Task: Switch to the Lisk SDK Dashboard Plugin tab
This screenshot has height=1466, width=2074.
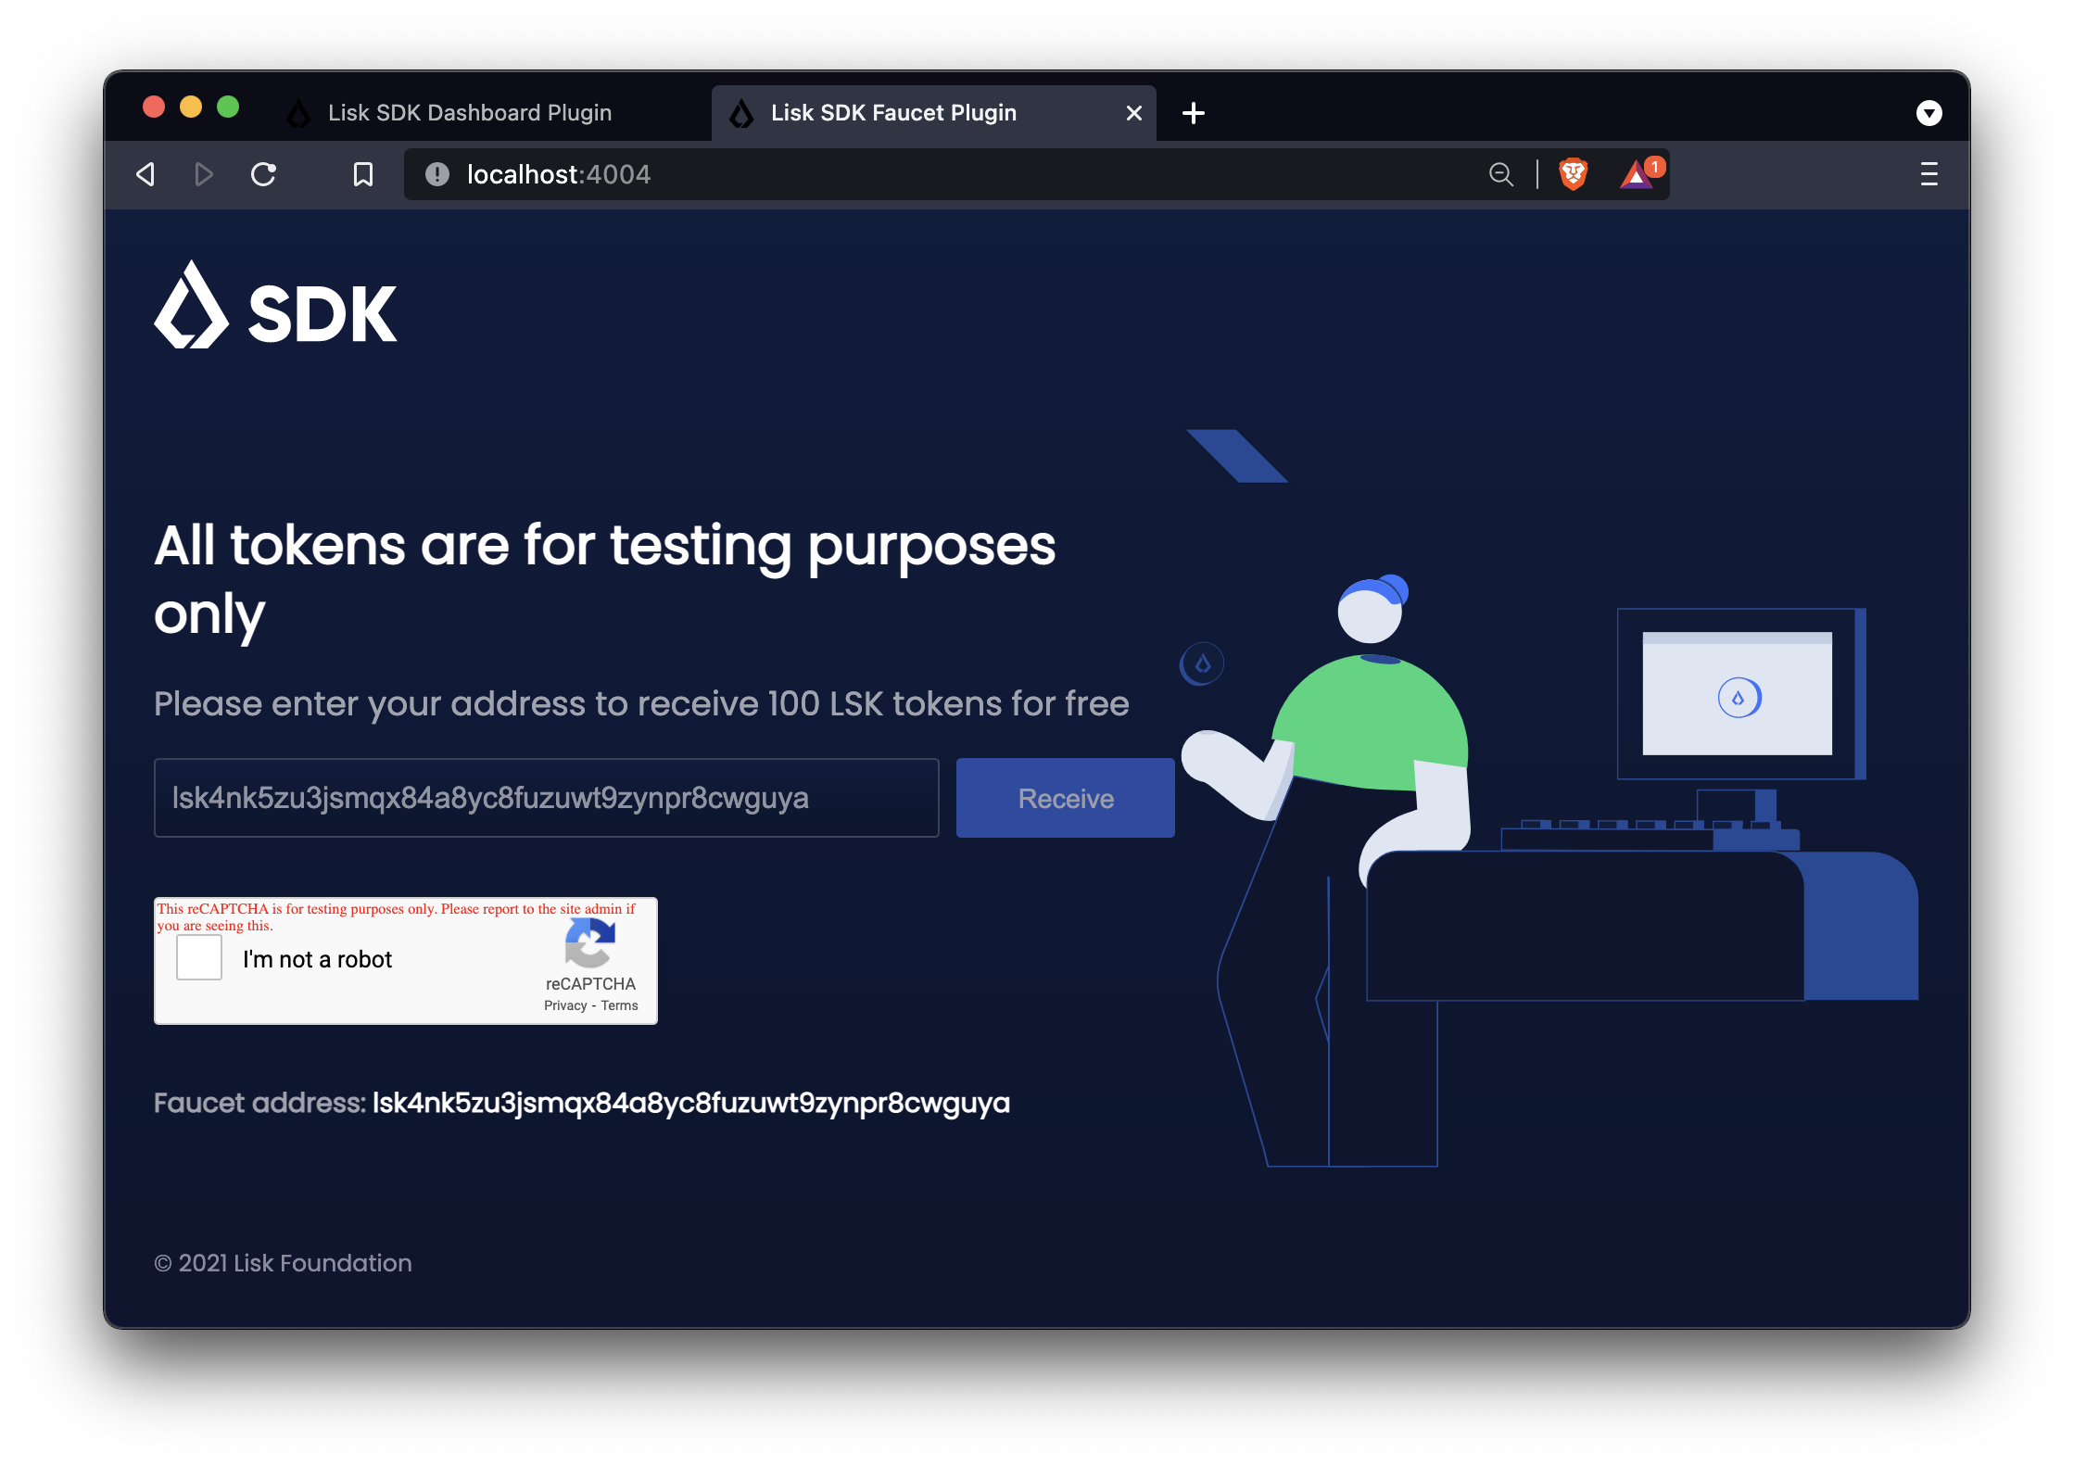Action: tap(469, 113)
